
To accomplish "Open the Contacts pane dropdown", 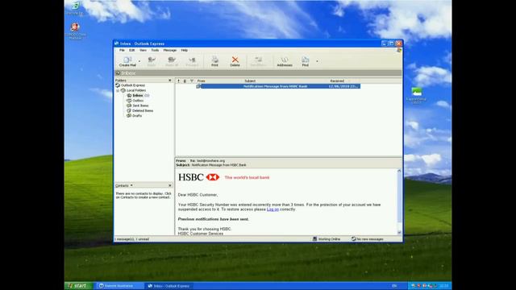I will click(131, 185).
